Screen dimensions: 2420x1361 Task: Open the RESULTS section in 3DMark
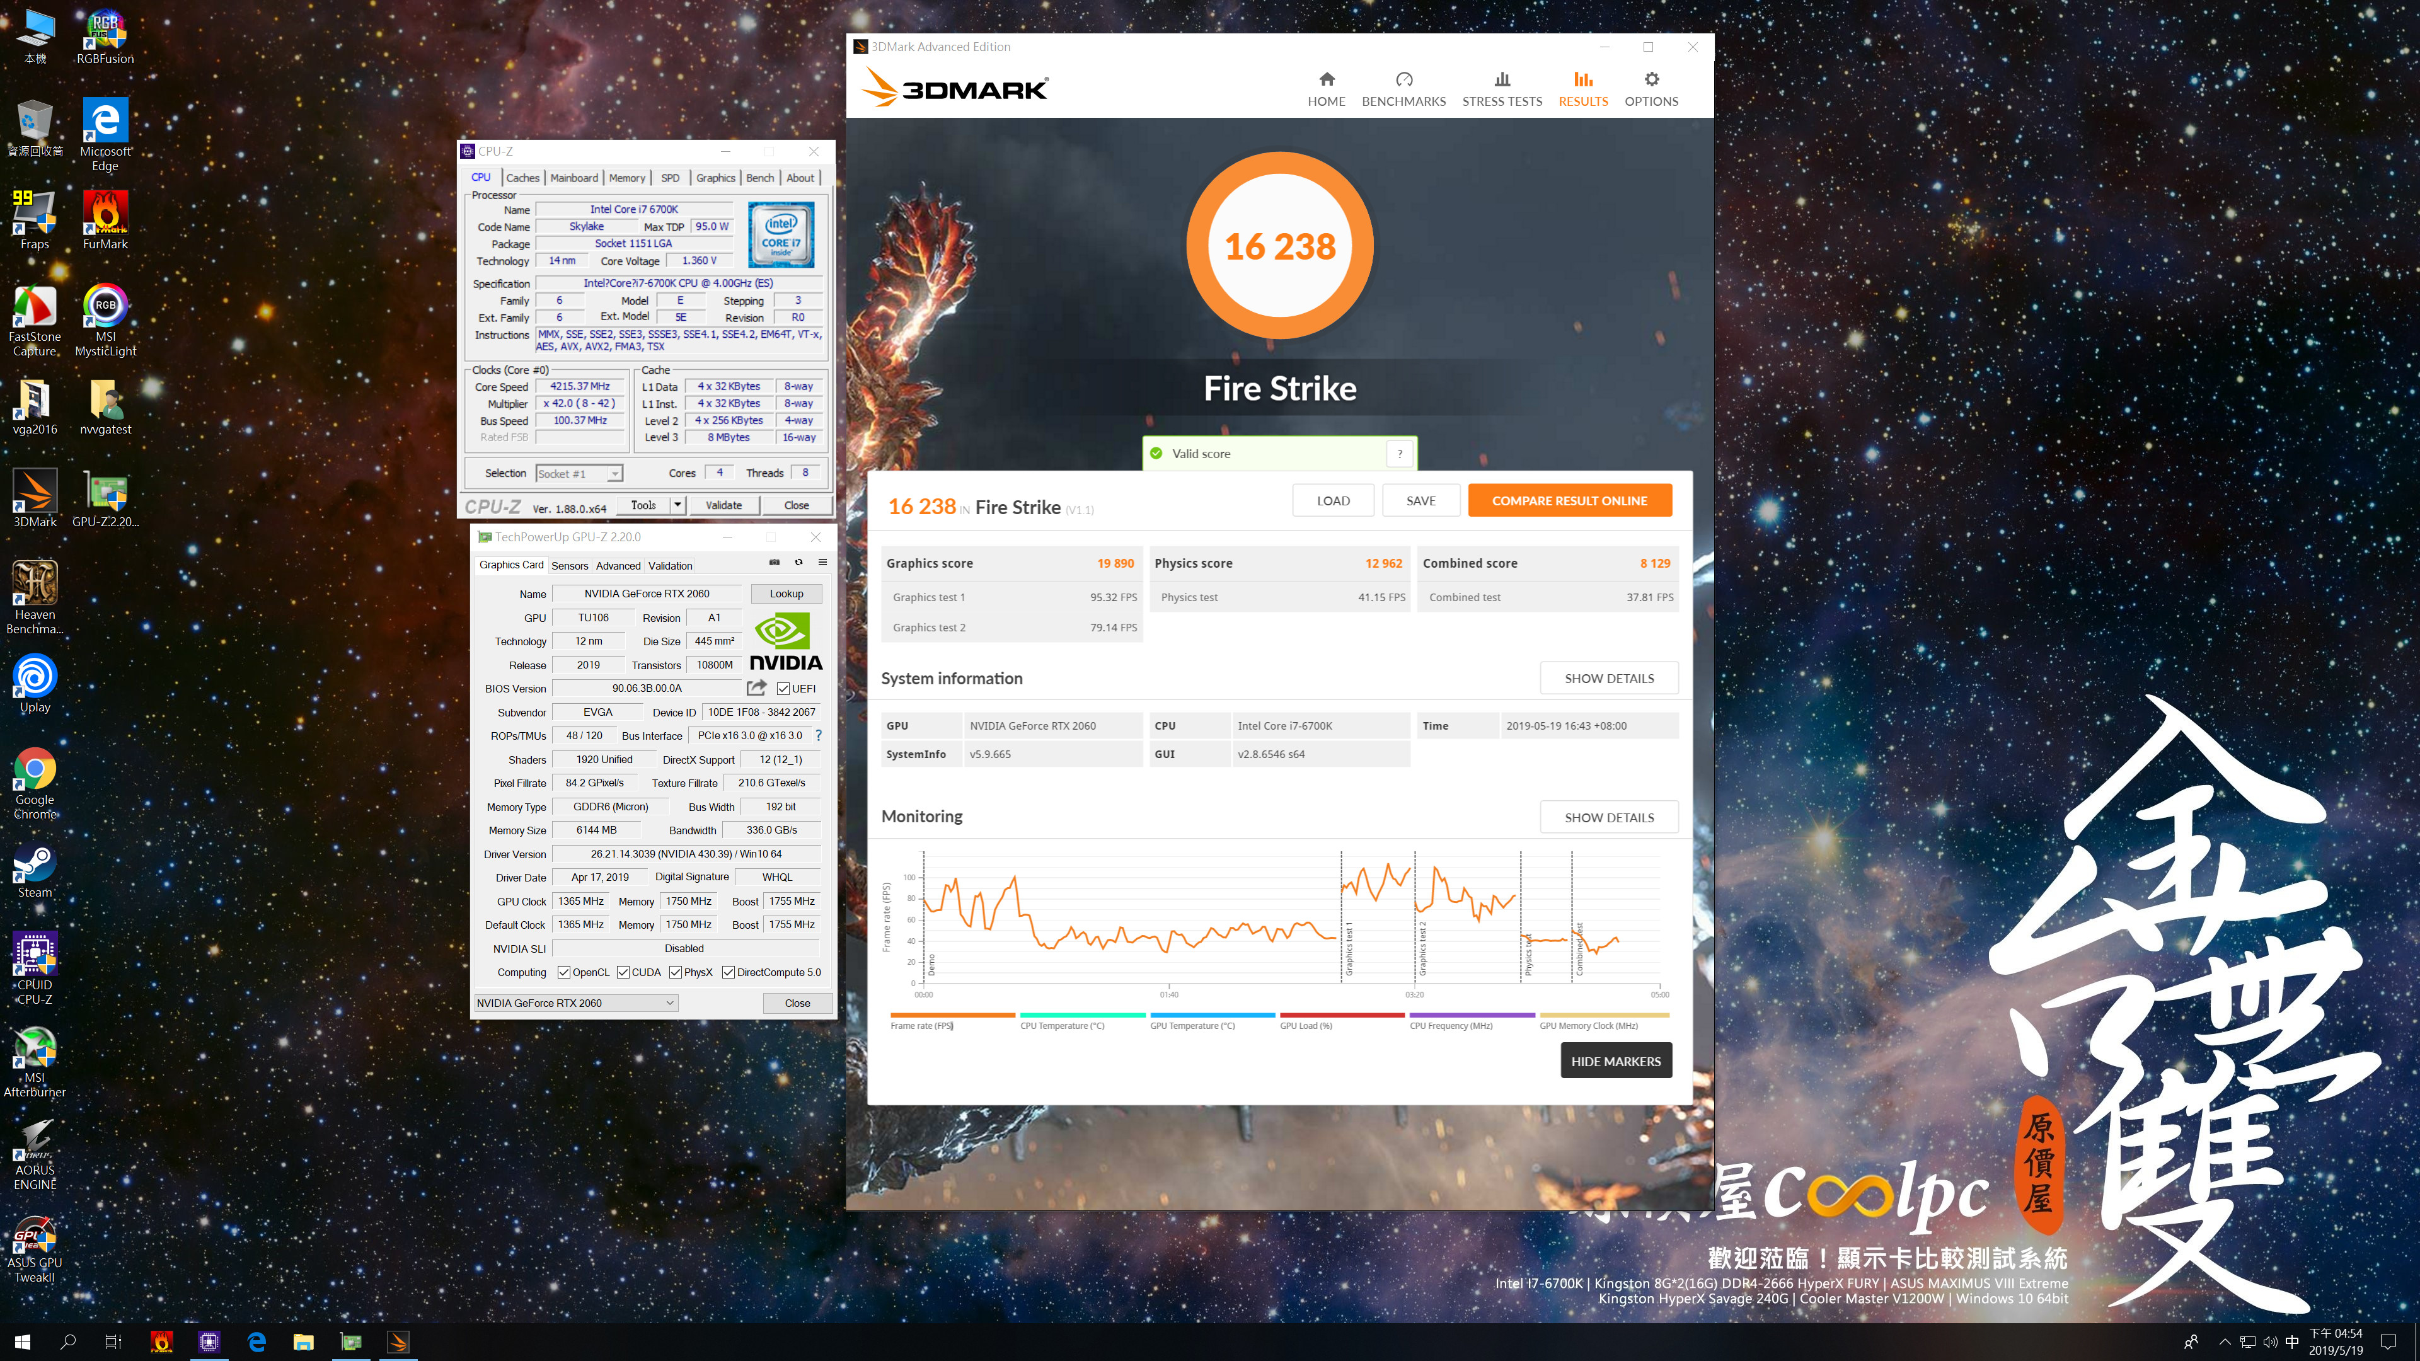pyautogui.click(x=1583, y=89)
